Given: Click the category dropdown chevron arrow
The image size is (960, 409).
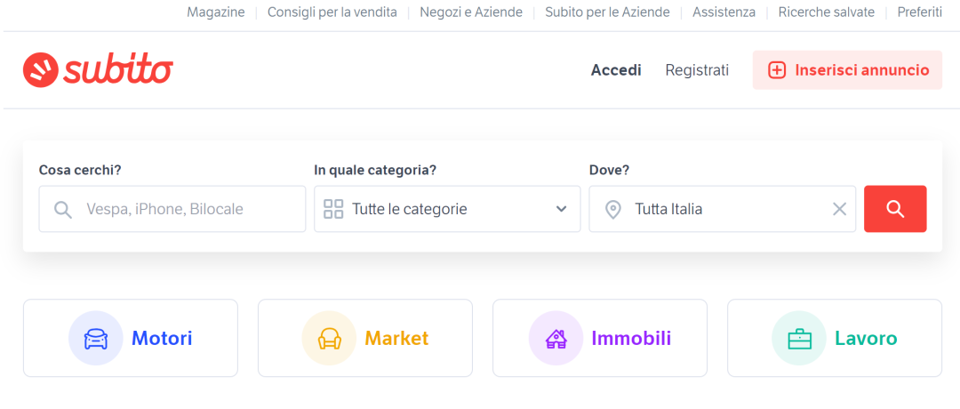Looking at the screenshot, I should pyautogui.click(x=561, y=210).
